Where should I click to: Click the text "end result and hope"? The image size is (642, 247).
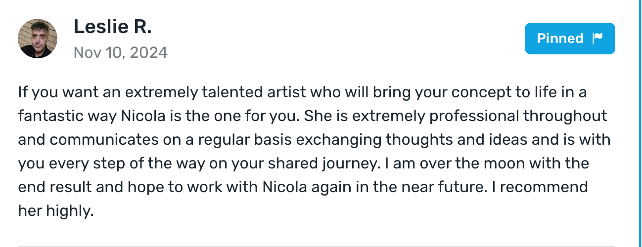[x=87, y=187]
